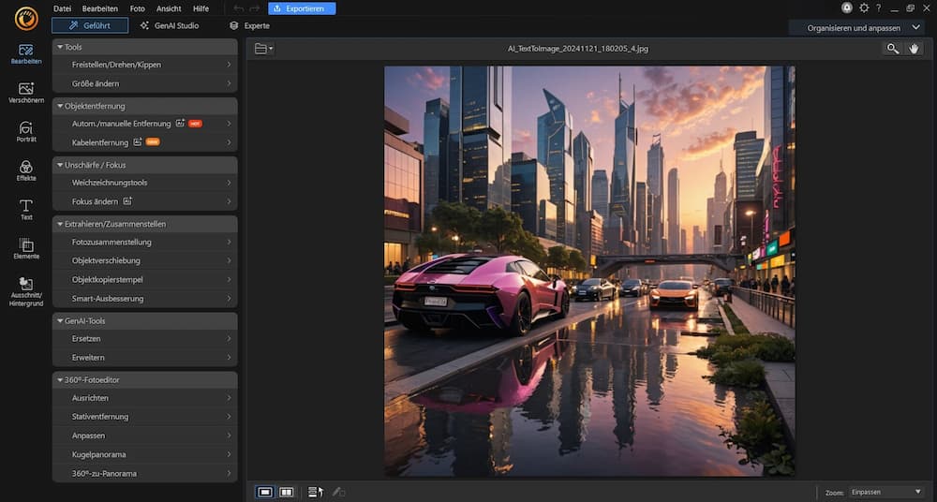This screenshot has width=937, height=502.
Task: Open the Verschönern sidebar module
Action: point(25,93)
